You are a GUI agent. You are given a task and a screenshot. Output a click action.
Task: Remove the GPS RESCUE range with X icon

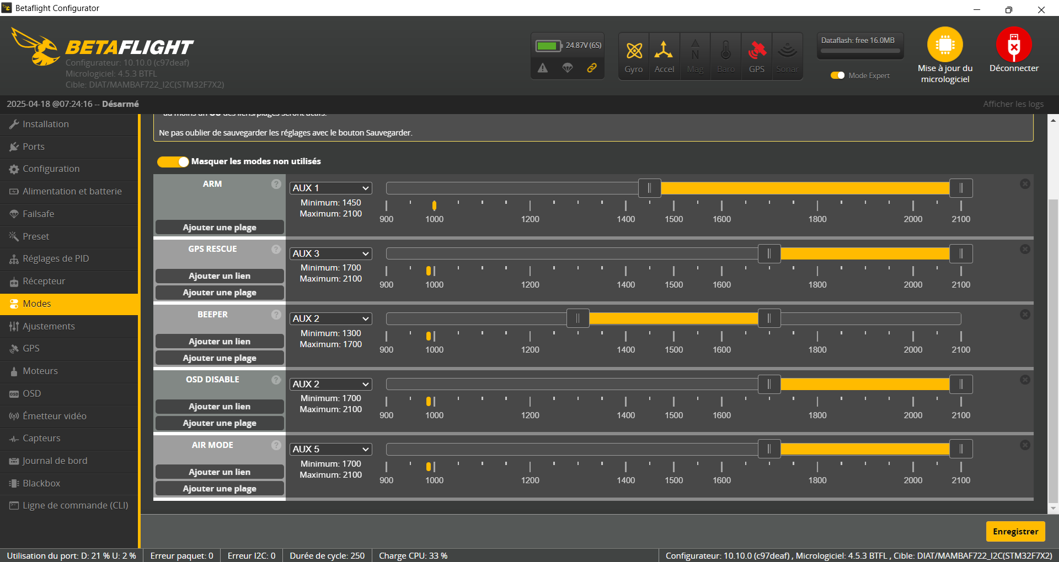coord(1025,249)
